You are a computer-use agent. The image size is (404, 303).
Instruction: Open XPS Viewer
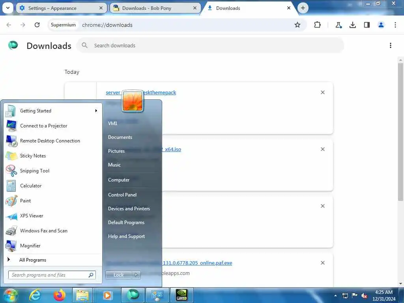[x=53, y=216]
